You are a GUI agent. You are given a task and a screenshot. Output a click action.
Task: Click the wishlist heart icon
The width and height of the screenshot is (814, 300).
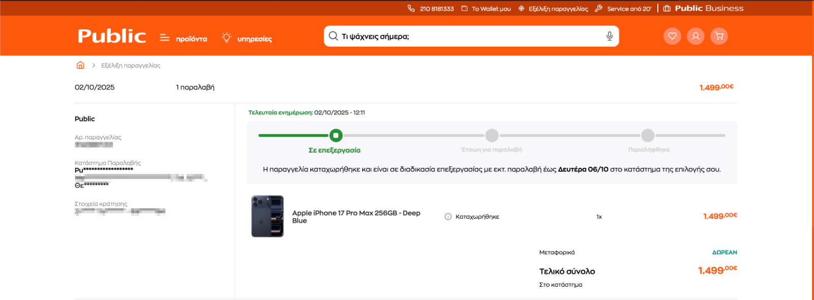[672, 36]
